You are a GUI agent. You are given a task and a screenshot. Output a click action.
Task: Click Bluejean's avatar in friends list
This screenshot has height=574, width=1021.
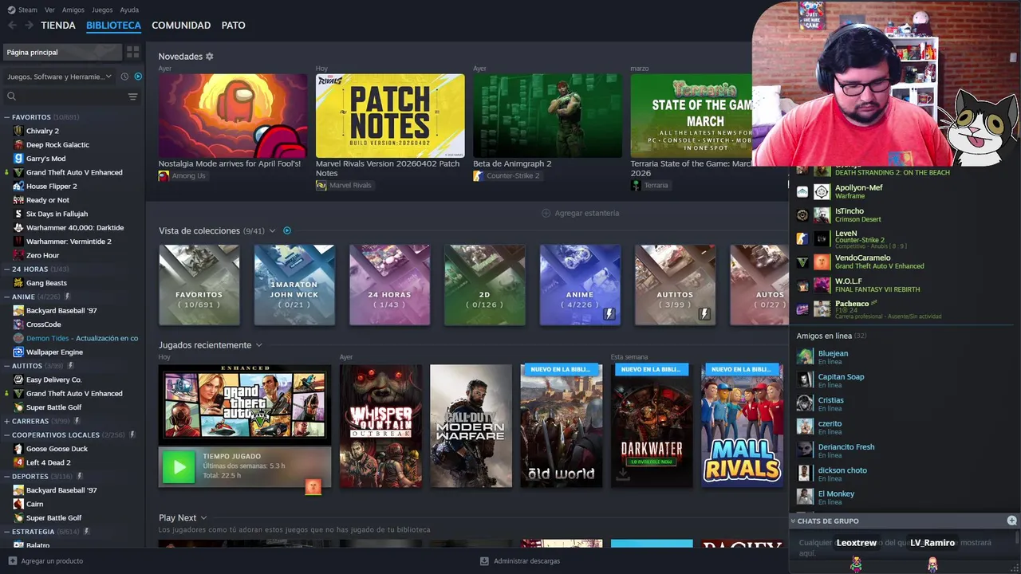click(806, 356)
